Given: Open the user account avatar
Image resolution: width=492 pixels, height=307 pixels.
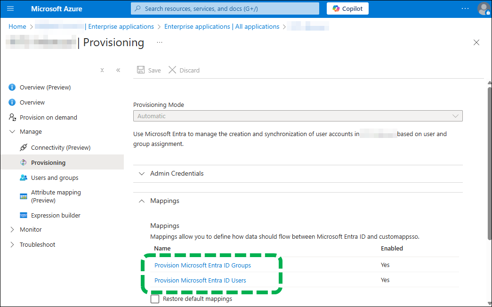Looking at the screenshot, I should point(484,8).
